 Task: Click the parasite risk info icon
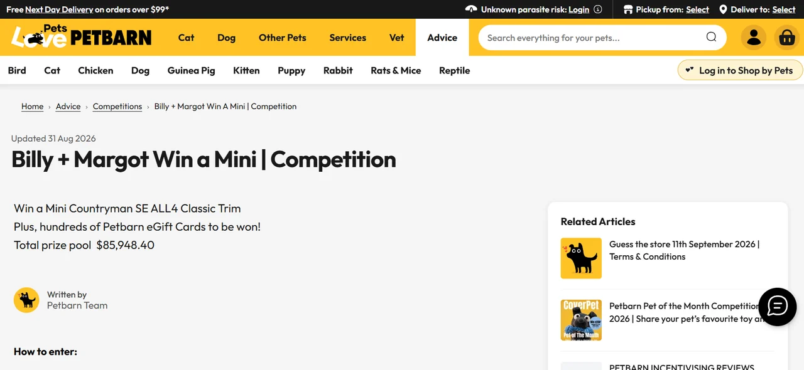(x=598, y=9)
